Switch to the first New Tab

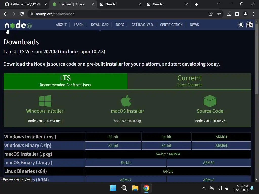pyautogui.click(x=120, y=4)
